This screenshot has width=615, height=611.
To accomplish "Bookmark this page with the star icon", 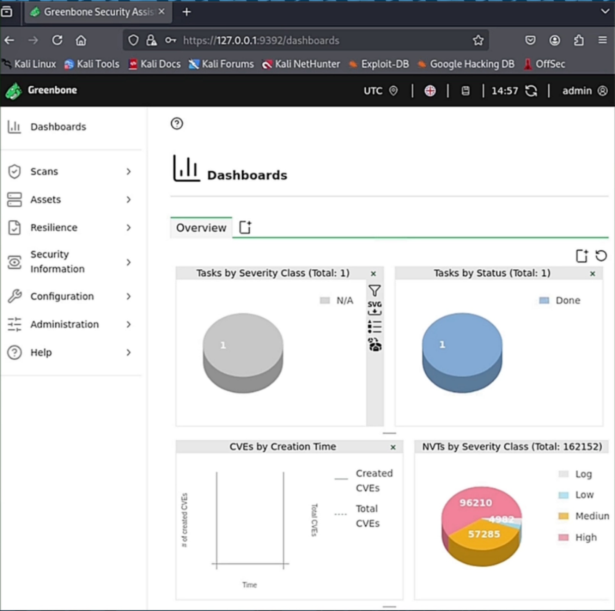I will pos(478,40).
